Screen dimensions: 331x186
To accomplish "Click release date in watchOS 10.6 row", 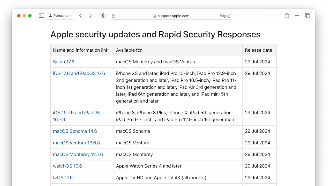I will tap(258, 166).
